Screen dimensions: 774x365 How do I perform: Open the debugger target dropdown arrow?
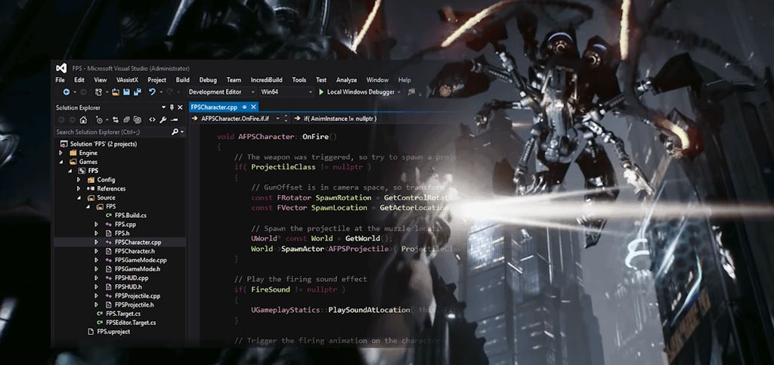(x=399, y=92)
